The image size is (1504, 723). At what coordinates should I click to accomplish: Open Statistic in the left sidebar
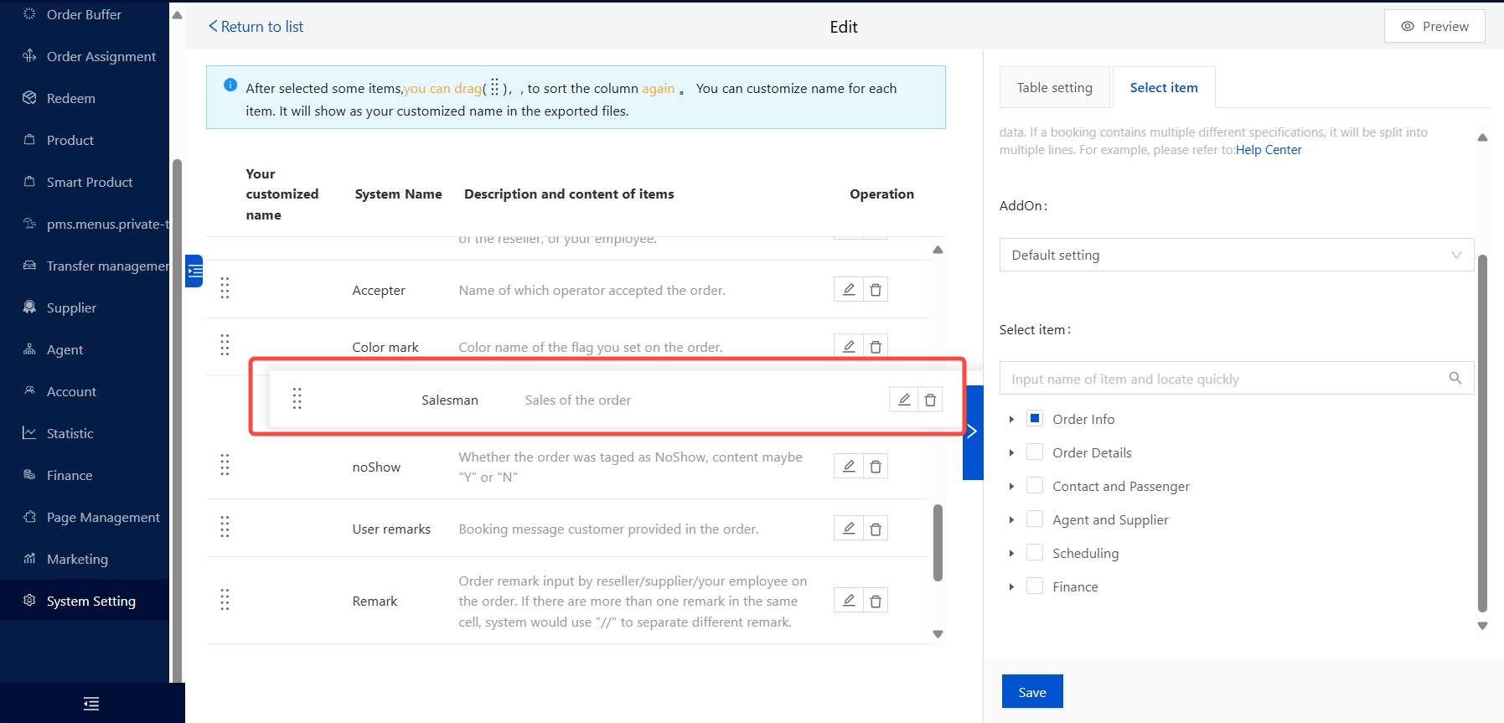(x=70, y=433)
